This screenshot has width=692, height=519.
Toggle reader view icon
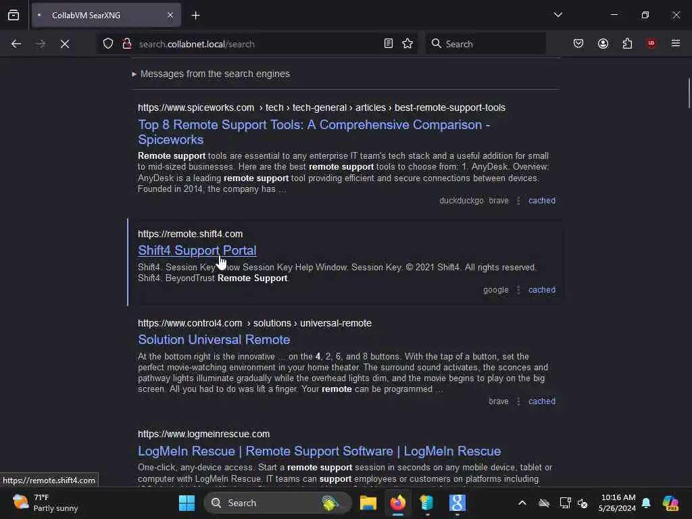pos(389,44)
